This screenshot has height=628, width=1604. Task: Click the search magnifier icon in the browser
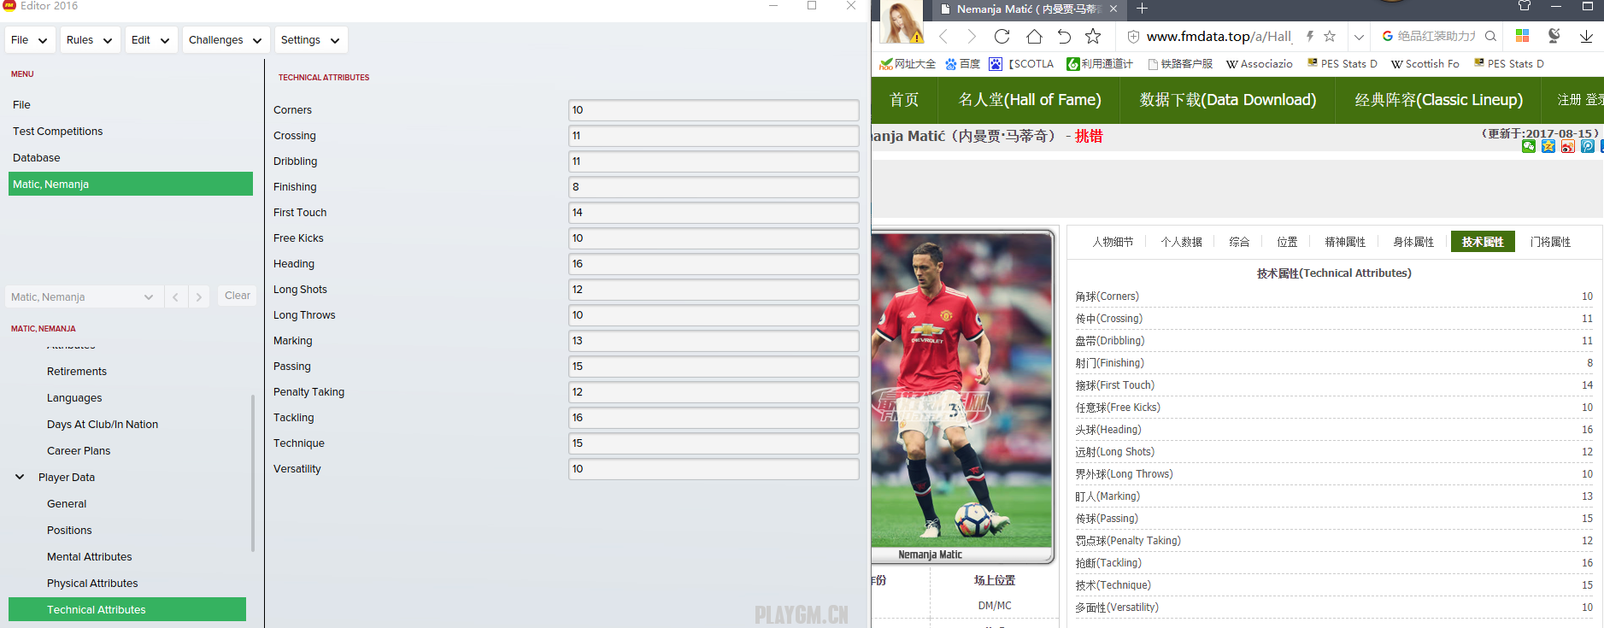pyautogui.click(x=1490, y=36)
